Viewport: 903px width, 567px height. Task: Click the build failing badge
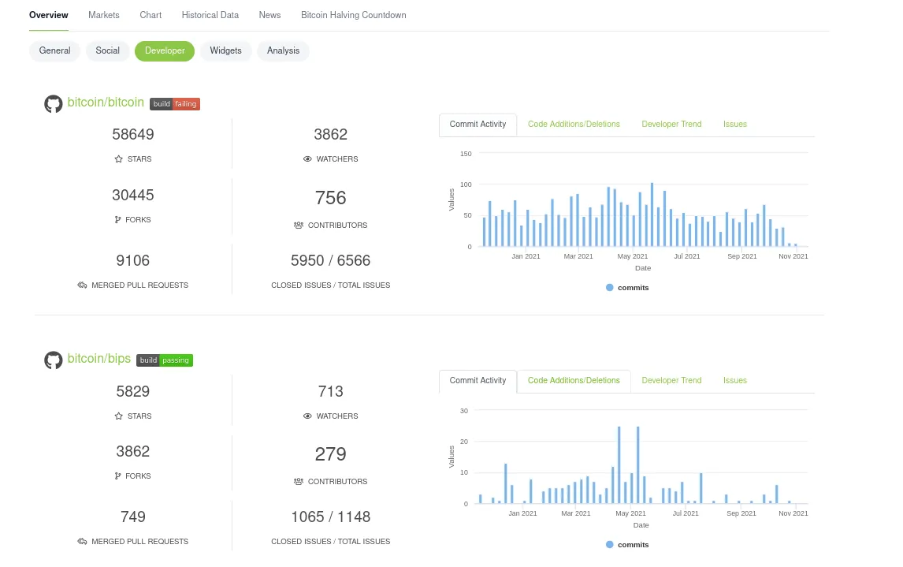coord(175,104)
